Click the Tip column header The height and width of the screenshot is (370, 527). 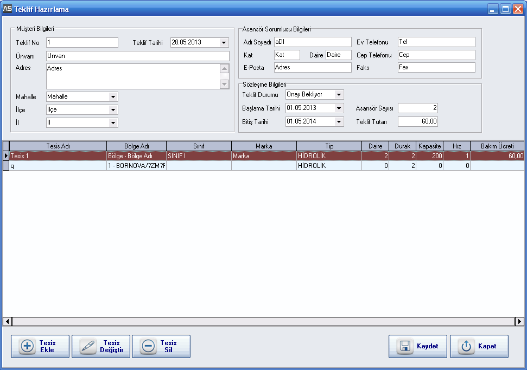[x=329, y=146]
